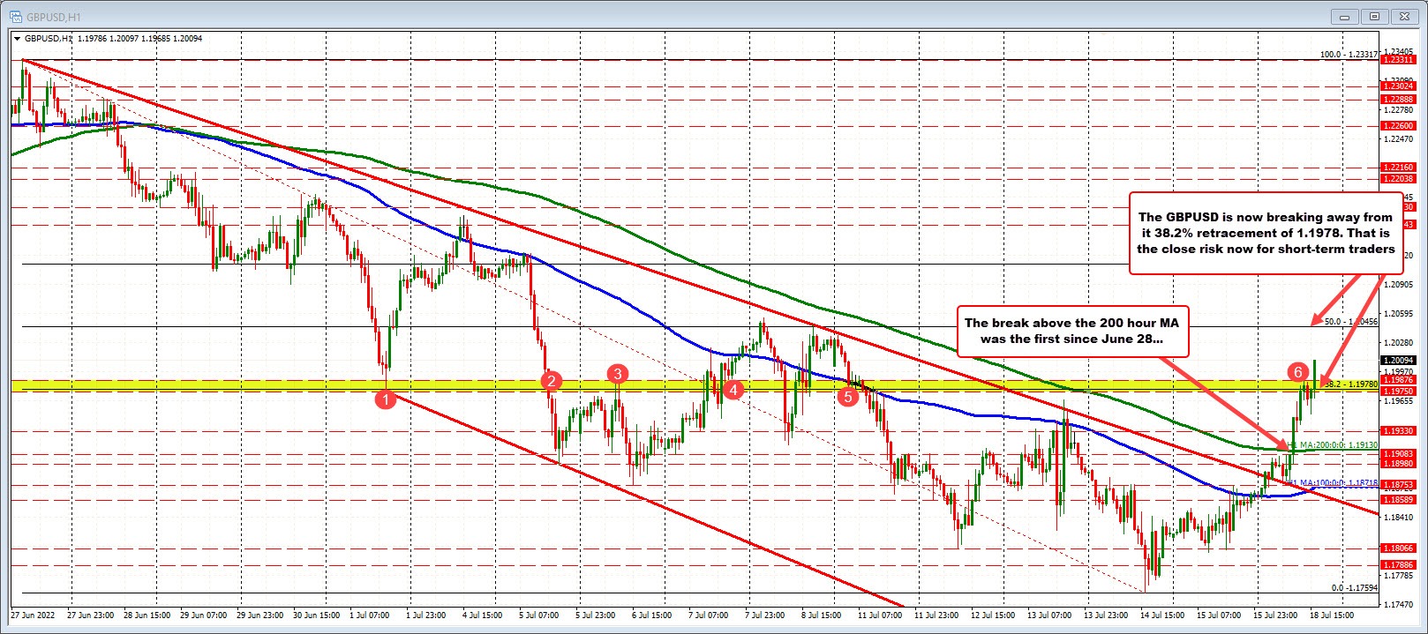Screen dimensions: 1428x634
Task: Click the red price tag 1.18589
Action: [1398, 500]
